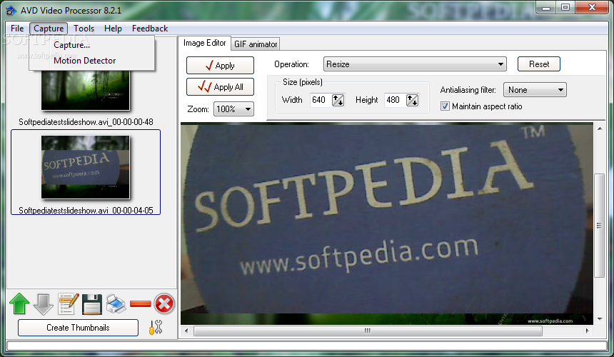The image size is (614, 357).
Task: Click the red X delete-all icon
Action: tap(164, 303)
